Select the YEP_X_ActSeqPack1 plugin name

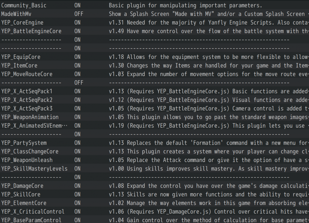(x=27, y=91)
